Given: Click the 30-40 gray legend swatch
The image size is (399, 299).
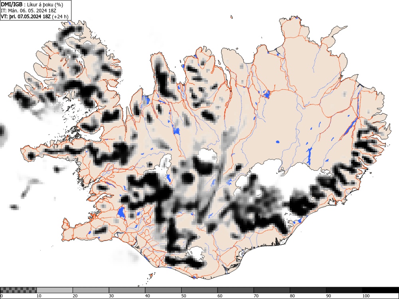Looking at the screenshot, I should point(127,290).
